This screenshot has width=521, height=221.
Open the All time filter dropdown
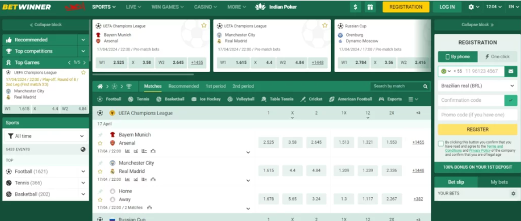46,136
